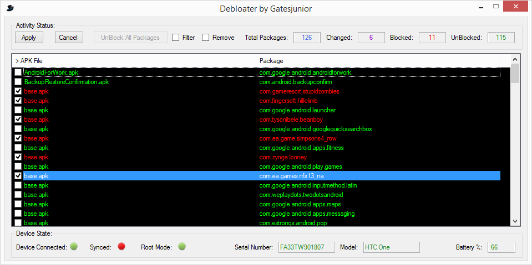The width and height of the screenshot is (532, 265).
Task: Click the Debloater app icon in title bar
Action: (x=10, y=8)
